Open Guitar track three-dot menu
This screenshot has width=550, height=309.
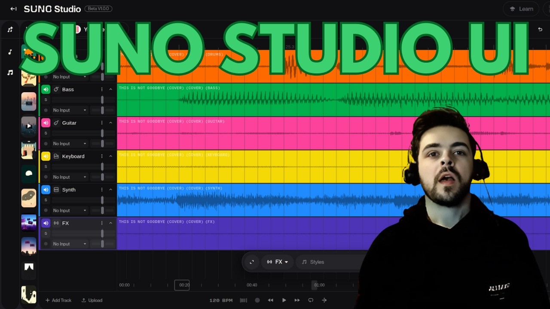(102, 123)
